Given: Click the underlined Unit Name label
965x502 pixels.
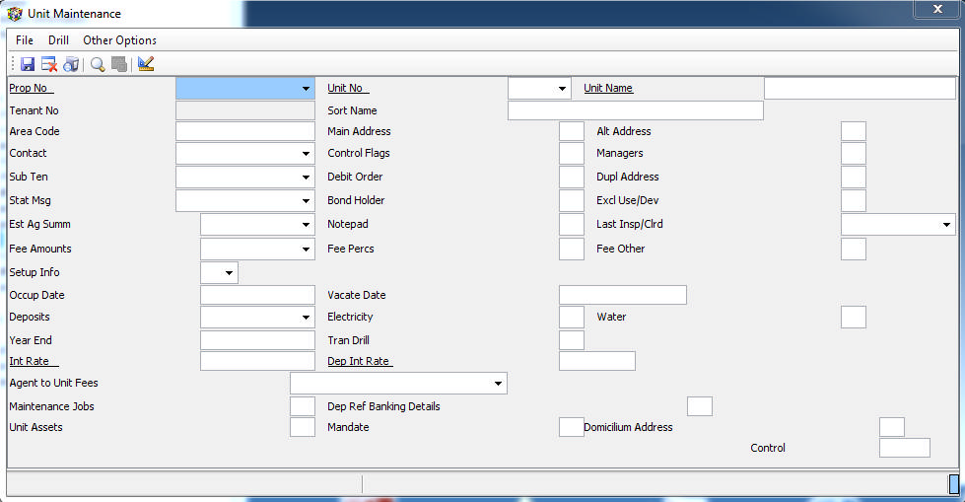Looking at the screenshot, I should point(608,88).
